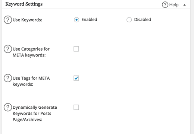Click the Disabled option label text
This screenshot has height=134, width=194.
click(x=143, y=20)
